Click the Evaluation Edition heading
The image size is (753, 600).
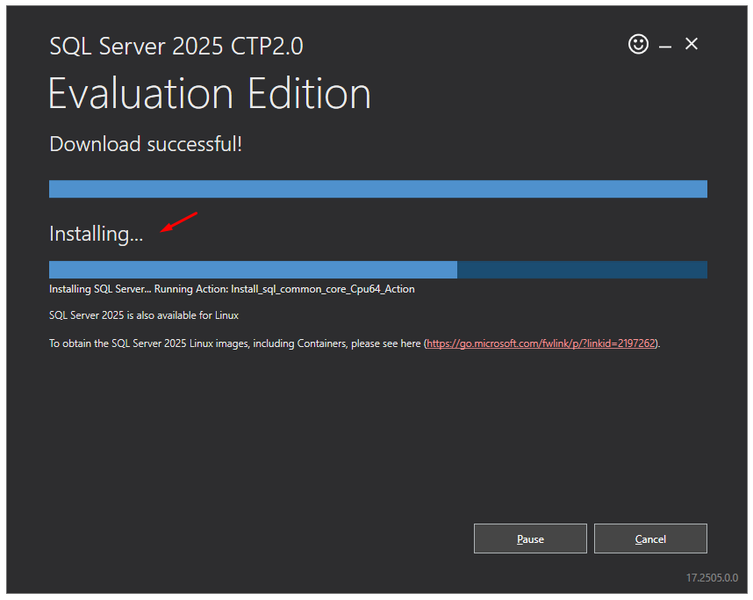coord(209,92)
